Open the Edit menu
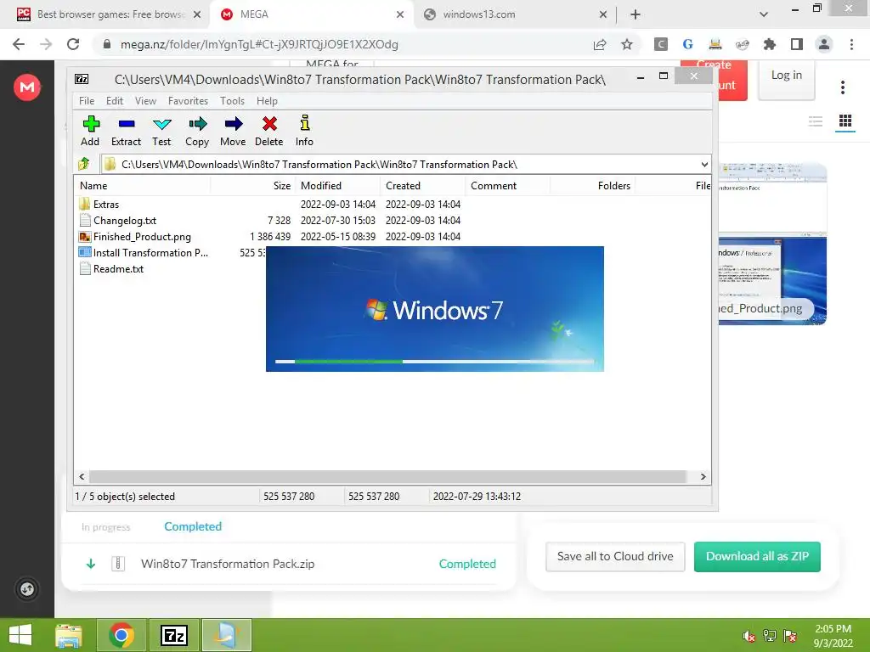This screenshot has height=652, width=870. (x=115, y=101)
